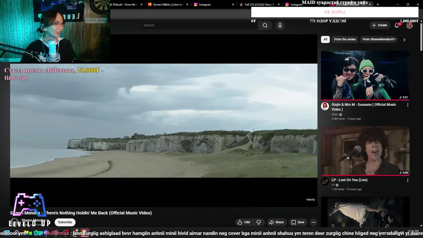This screenshot has width=423, height=238.
Task: Save the video to a playlist
Action: (x=298, y=222)
